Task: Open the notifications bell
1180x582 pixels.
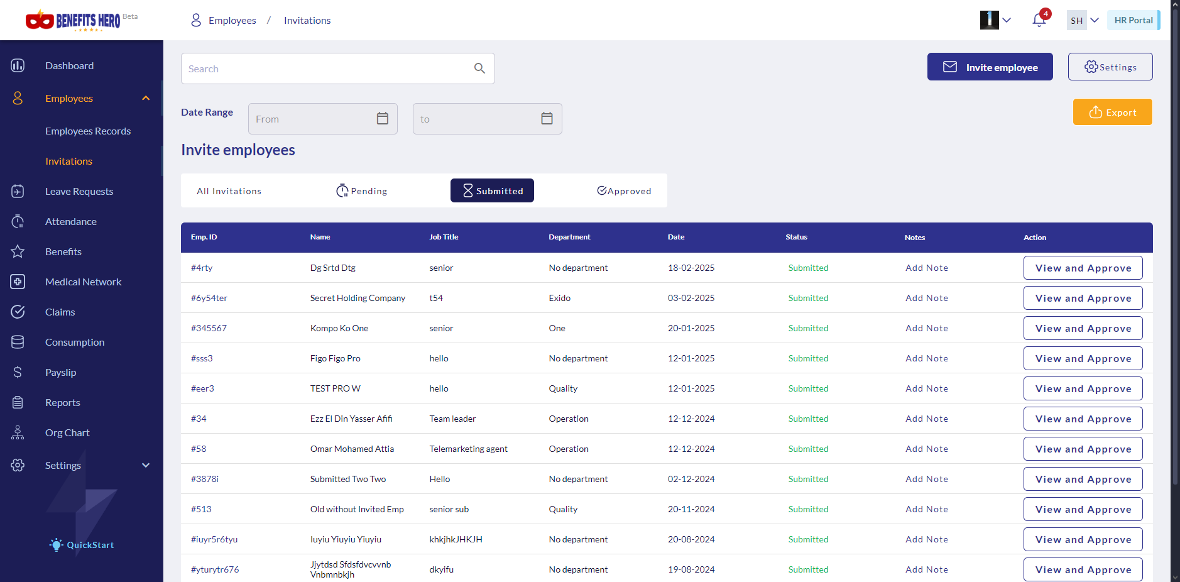Action: (x=1039, y=20)
